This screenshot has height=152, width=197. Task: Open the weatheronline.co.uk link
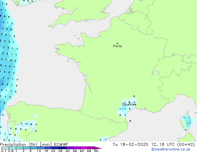point(171,149)
